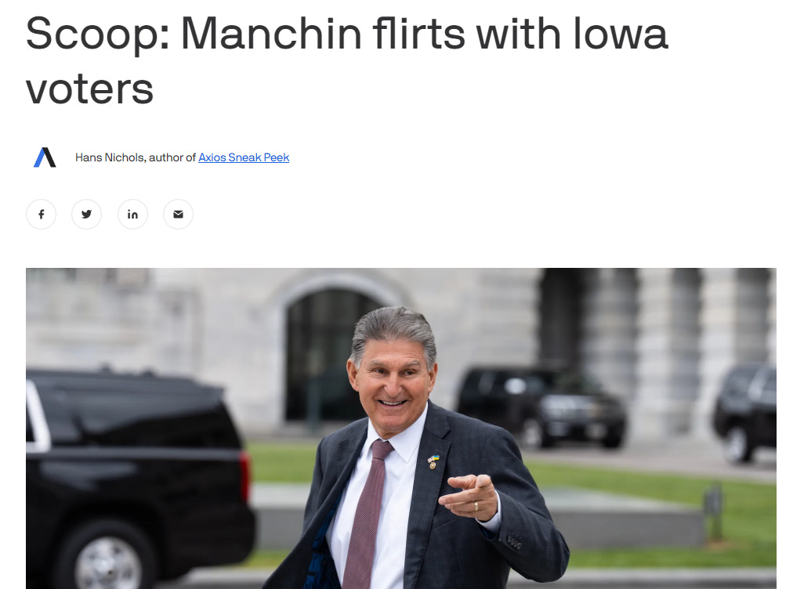Click the vehicle at photo's right edge
The image size is (804, 589).
click(745, 412)
